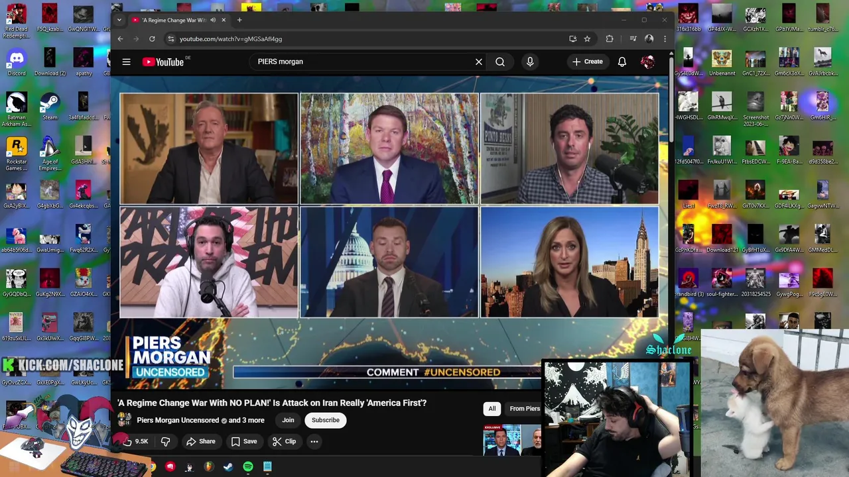The image size is (849, 477).
Task: Expand the tab search dropdown arrow
Action: point(119,20)
